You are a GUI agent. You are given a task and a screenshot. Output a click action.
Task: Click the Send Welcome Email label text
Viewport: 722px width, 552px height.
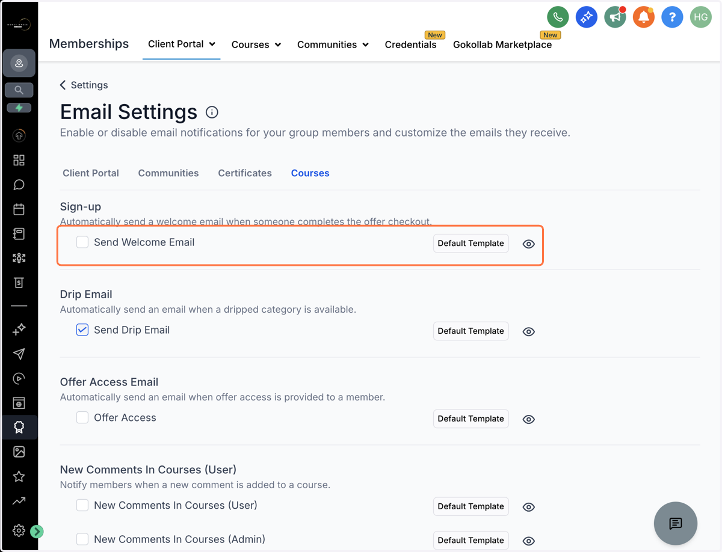click(144, 242)
